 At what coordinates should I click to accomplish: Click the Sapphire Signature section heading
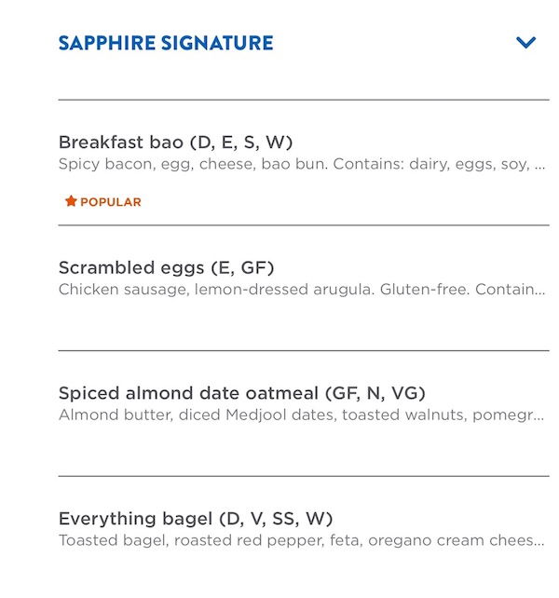tap(166, 43)
